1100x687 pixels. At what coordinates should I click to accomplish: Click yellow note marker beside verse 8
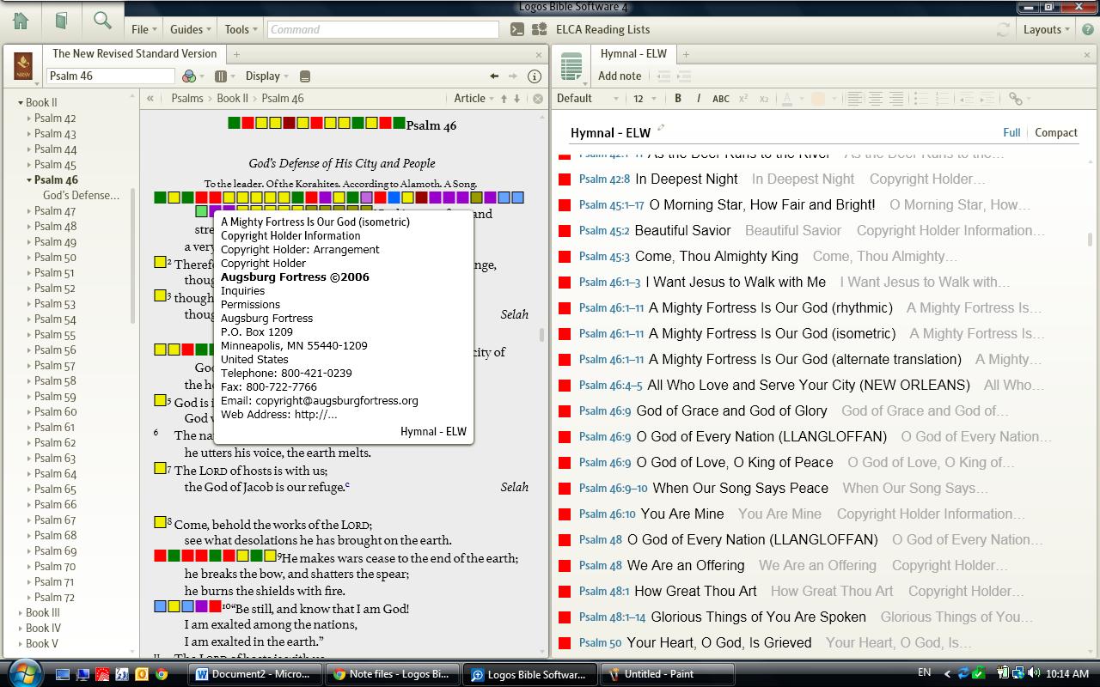point(160,521)
